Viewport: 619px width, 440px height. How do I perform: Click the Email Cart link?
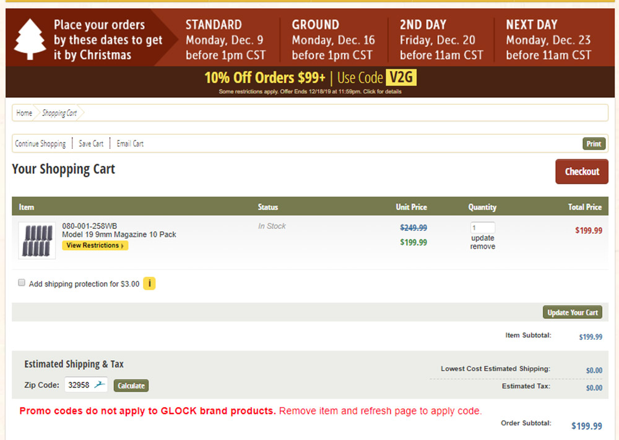coord(130,144)
